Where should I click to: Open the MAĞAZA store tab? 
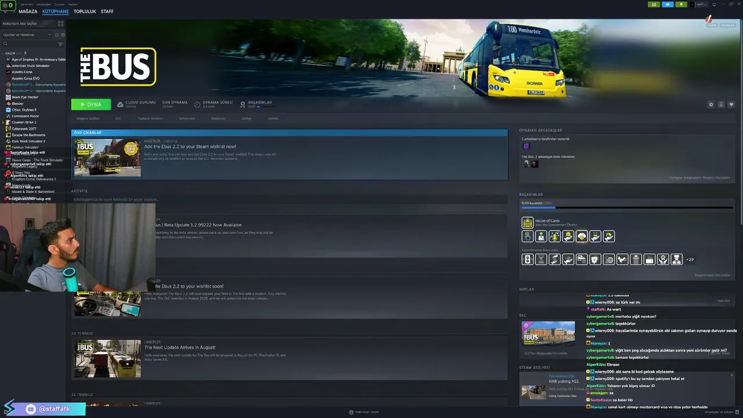click(x=28, y=12)
